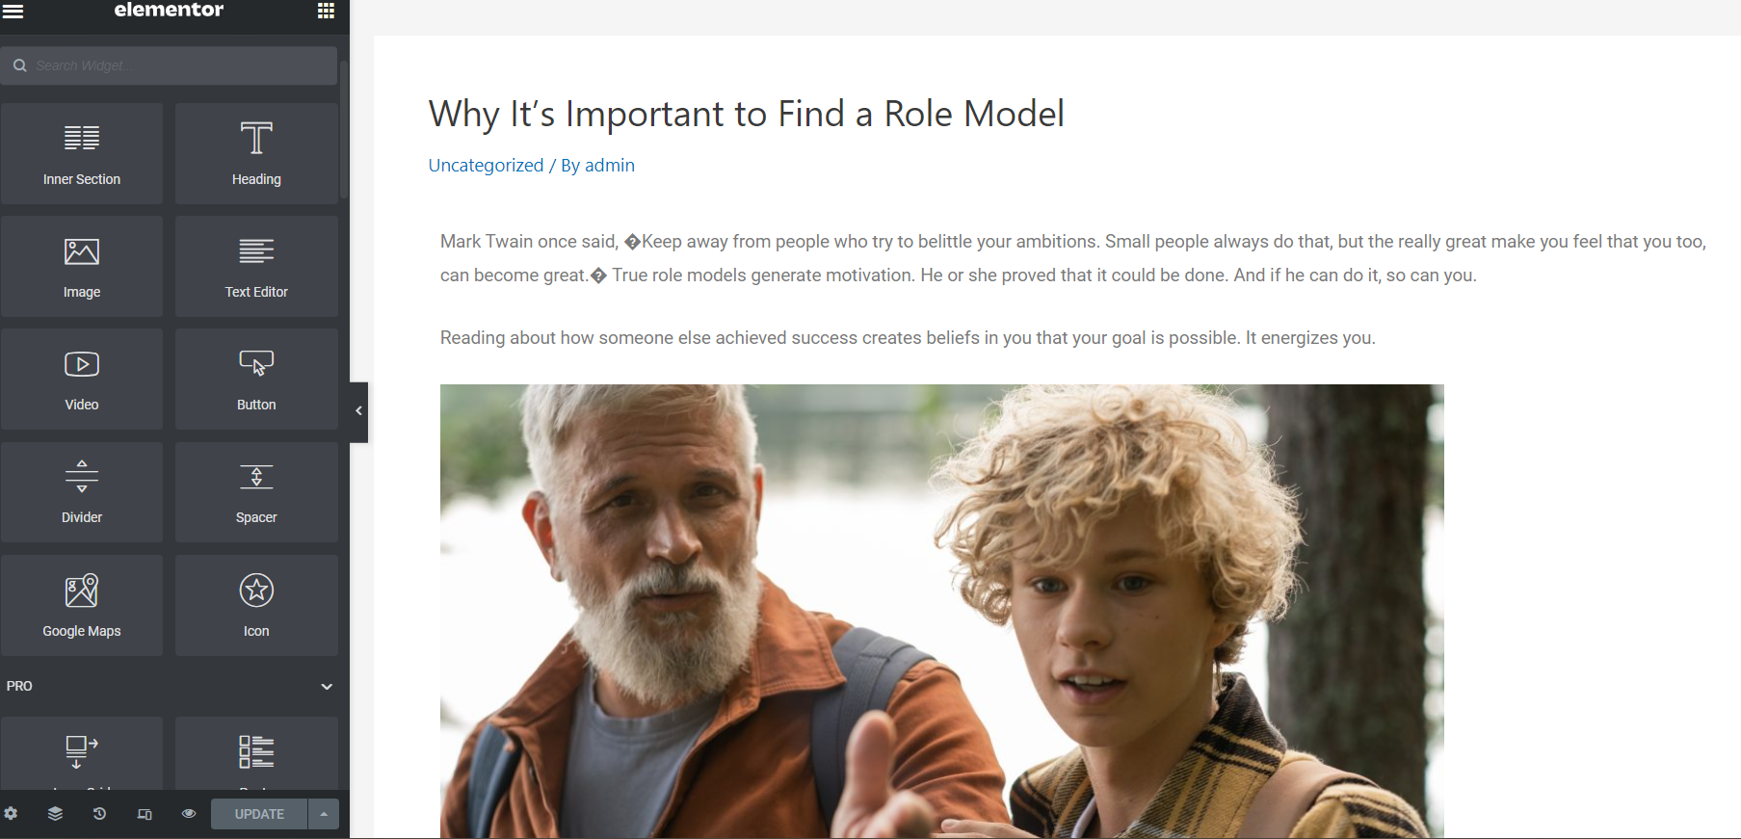
Task: Select the Heading widget
Action: (256, 154)
